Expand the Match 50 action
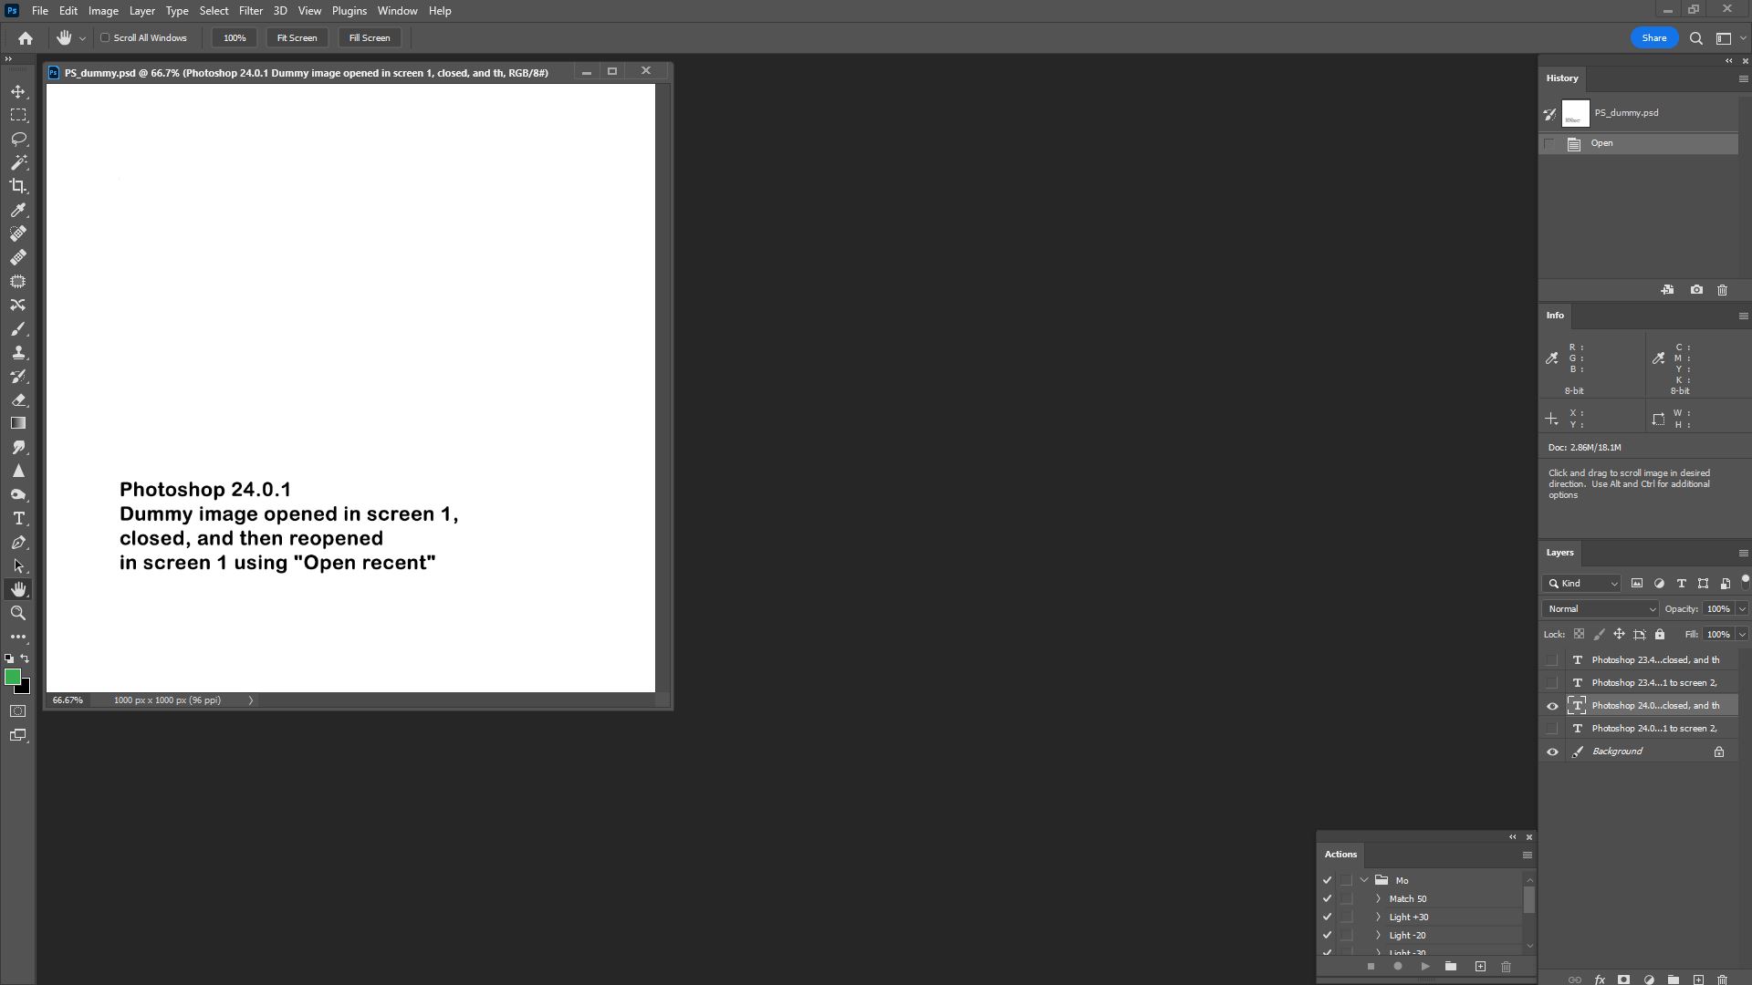Image resolution: width=1752 pixels, height=985 pixels. coord(1379,898)
